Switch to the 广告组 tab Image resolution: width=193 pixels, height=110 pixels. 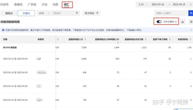click(32, 5)
